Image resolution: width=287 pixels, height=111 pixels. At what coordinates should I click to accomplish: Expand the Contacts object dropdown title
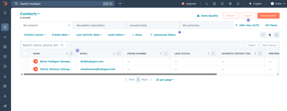pyautogui.click(x=30, y=14)
